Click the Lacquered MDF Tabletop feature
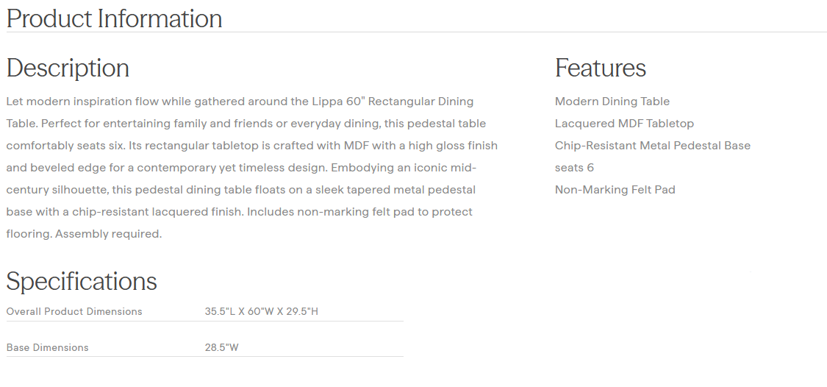 [624, 124]
